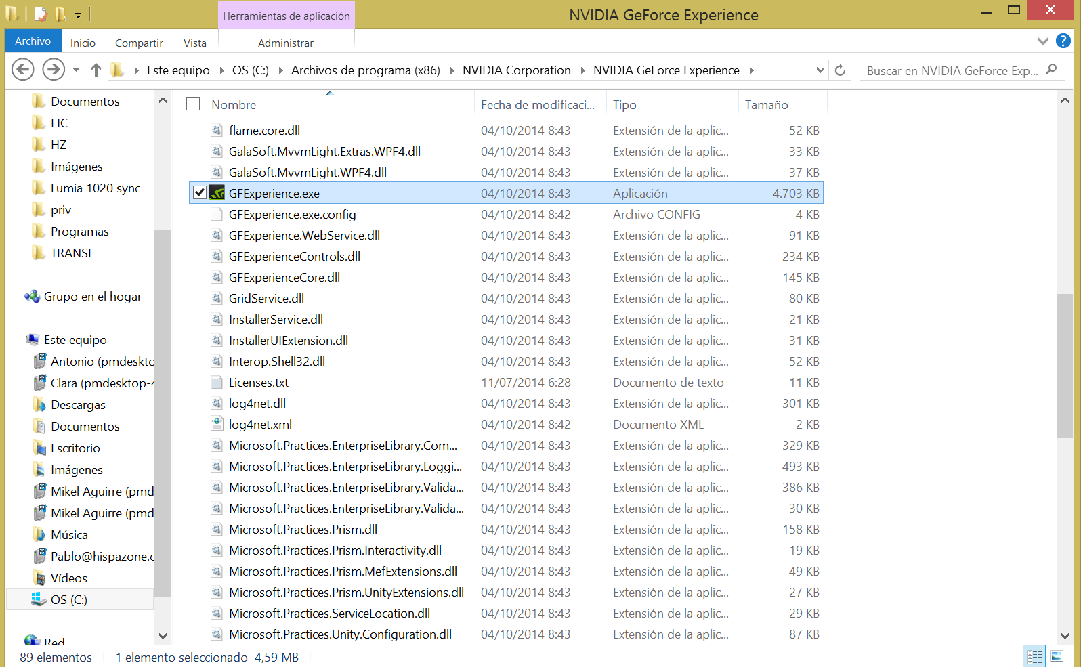The width and height of the screenshot is (1081, 667).
Task: Open quick access toolbar customize dropdown
Action: coord(78,15)
